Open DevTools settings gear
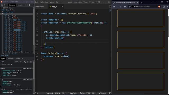 (30, 5)
